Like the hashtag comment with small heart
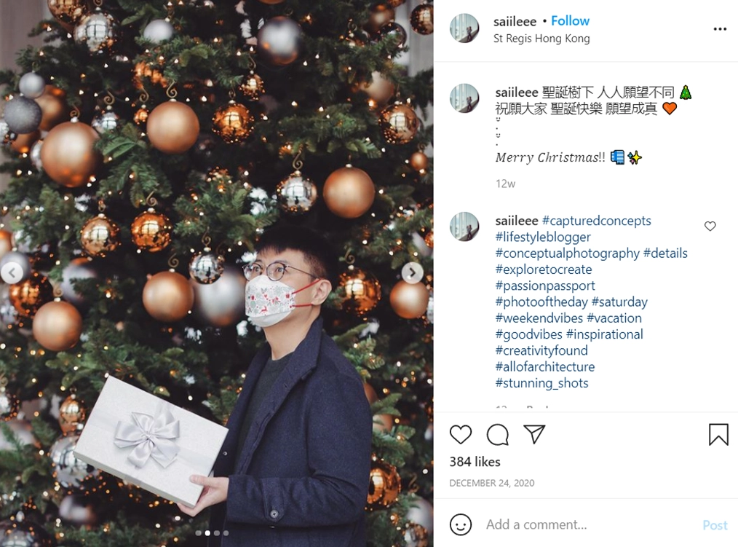 click(710, 226)
